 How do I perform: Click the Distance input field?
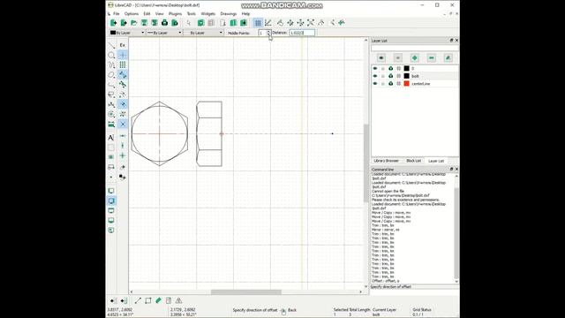(x=302, y=33)
